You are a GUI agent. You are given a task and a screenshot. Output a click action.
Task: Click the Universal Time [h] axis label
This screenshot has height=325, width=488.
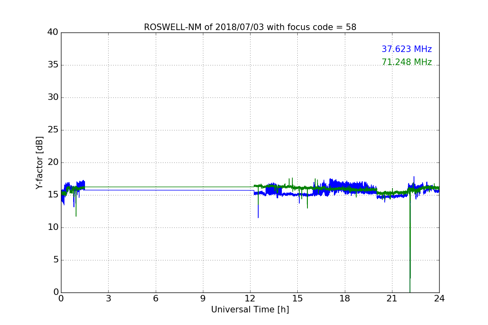coord(250,310)
